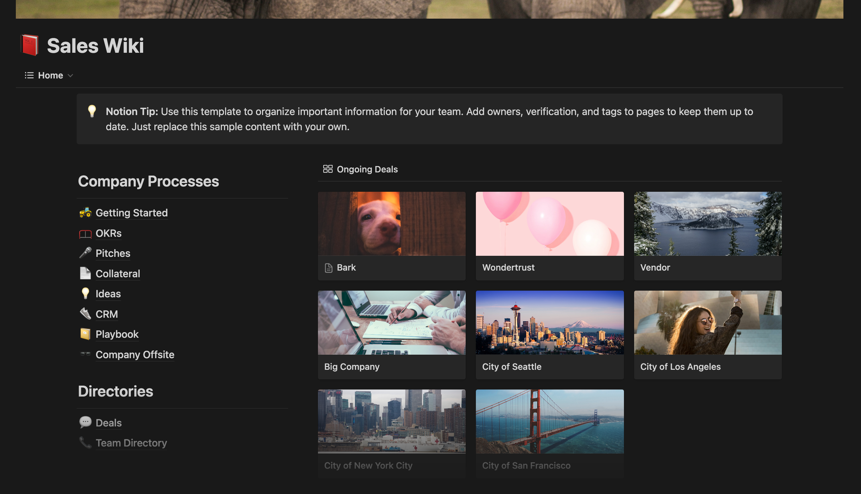Expand the Home view dropdown chevron
The width and height of the screenshot is (861, 494).
coord(70,76)
